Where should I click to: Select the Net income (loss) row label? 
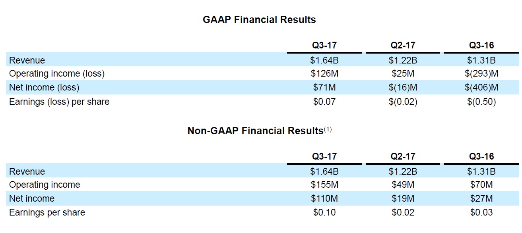44,87
